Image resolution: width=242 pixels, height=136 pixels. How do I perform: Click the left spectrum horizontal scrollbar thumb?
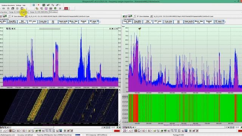pos(50,29)
